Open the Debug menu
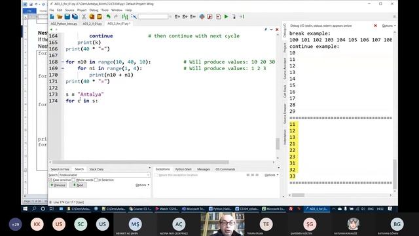This screenshot has width=419, height=236. tap(94, 10)
